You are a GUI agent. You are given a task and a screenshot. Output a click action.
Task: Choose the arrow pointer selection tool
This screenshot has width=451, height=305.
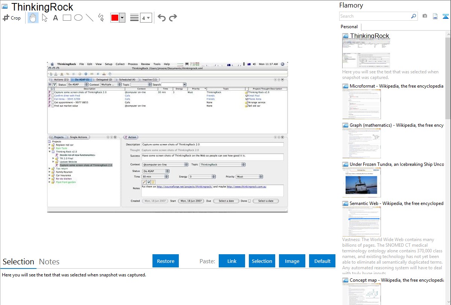(x=45, y=18)
